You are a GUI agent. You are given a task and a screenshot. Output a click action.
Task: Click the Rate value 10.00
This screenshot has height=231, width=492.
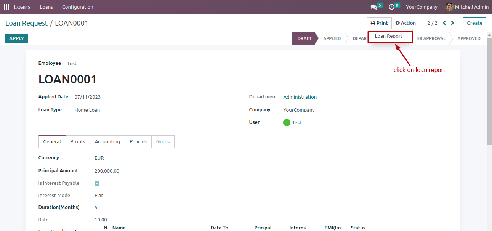point(101,220)
